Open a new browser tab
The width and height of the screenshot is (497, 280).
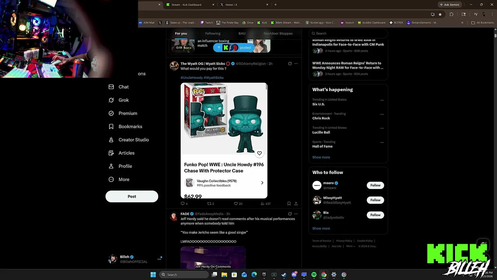point(275,5)
